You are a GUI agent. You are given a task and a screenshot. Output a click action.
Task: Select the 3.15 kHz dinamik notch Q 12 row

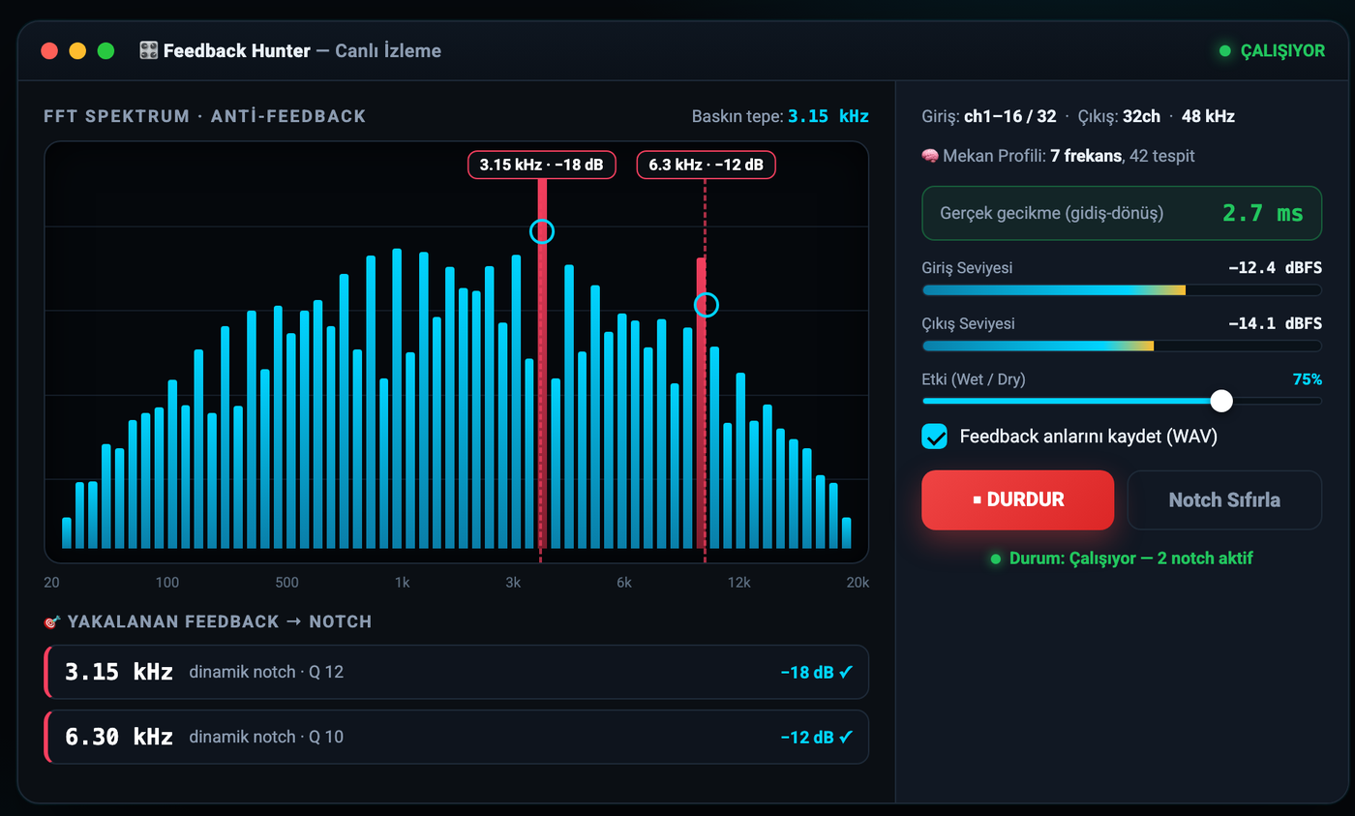[x=457, y=672]
